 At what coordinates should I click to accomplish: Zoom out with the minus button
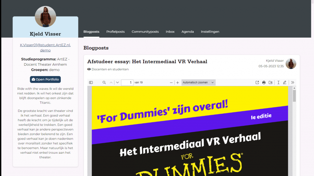point(171,82)
